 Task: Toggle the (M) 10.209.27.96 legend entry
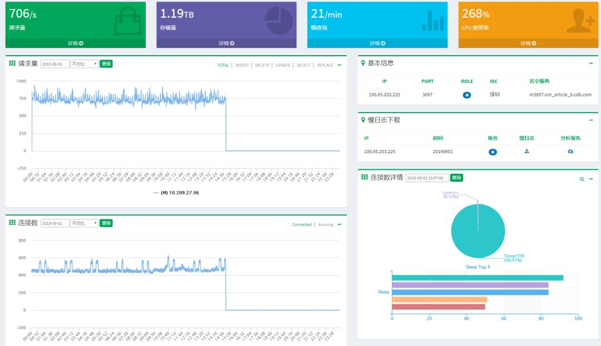click(176, 193)
